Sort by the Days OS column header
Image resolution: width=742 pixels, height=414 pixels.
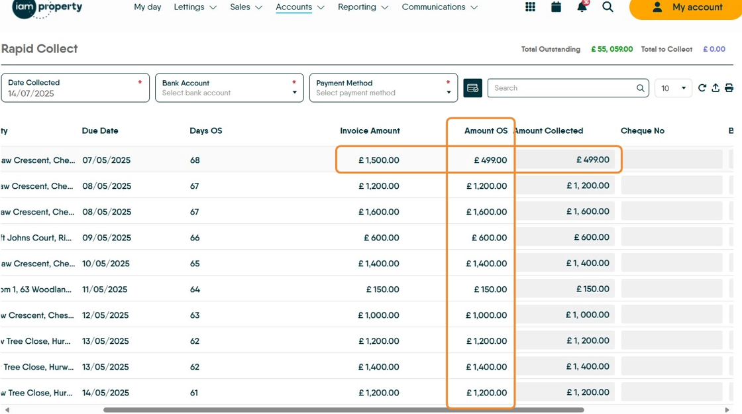[205, 130]
